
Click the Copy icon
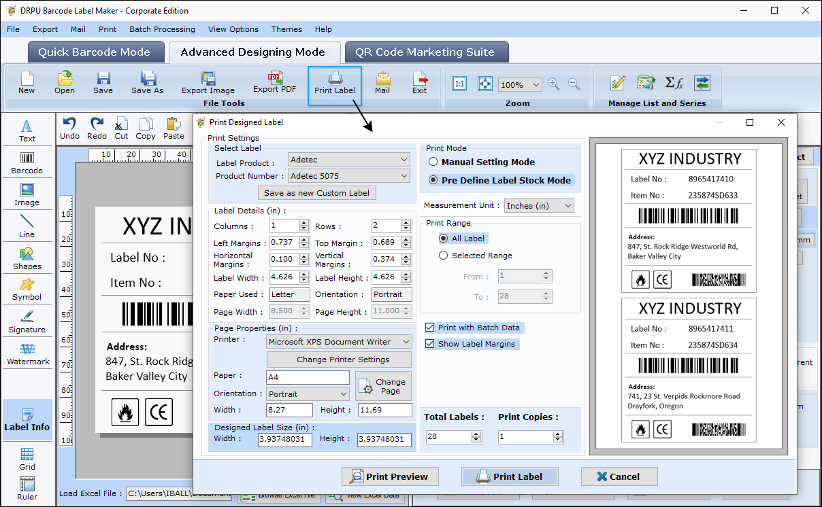[x=146, y=128]
